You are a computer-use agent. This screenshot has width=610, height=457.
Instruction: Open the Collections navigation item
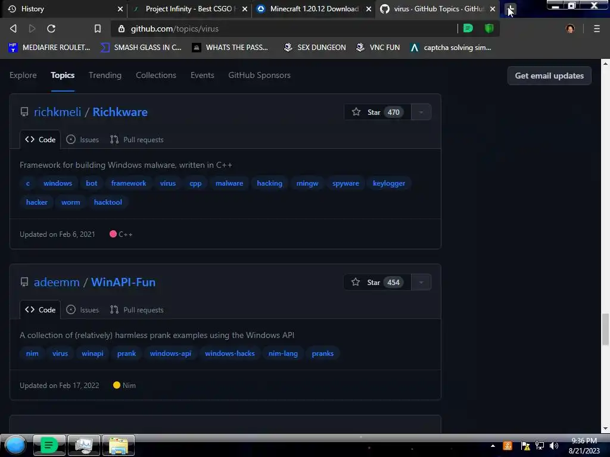click(x=156, y=76)
